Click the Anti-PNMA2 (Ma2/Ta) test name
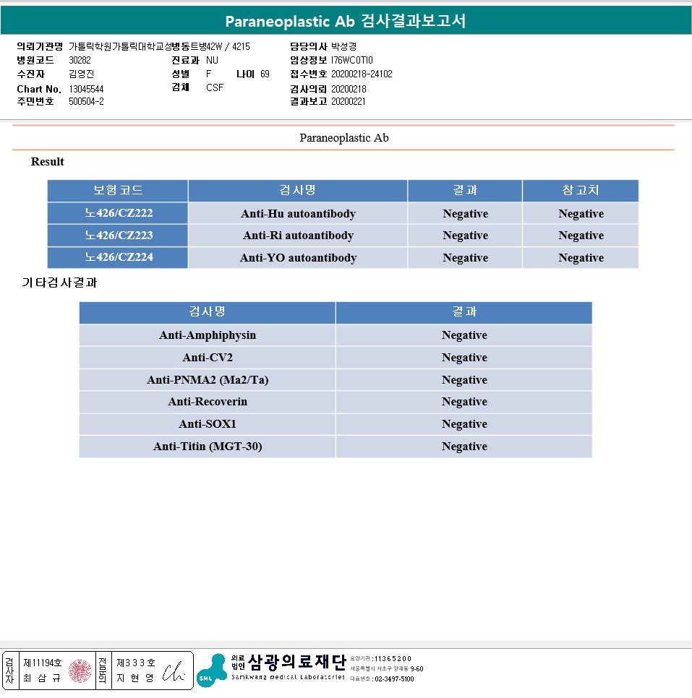The image size is (692, 698). 208,380
